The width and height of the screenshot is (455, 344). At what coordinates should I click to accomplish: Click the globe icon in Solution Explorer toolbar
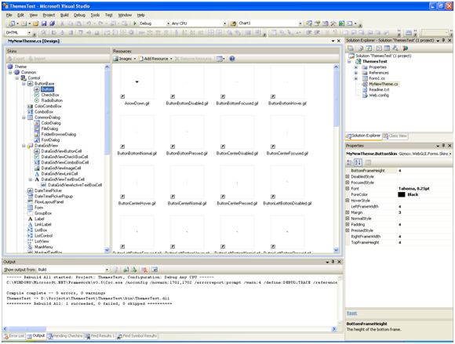click(405, 48)
